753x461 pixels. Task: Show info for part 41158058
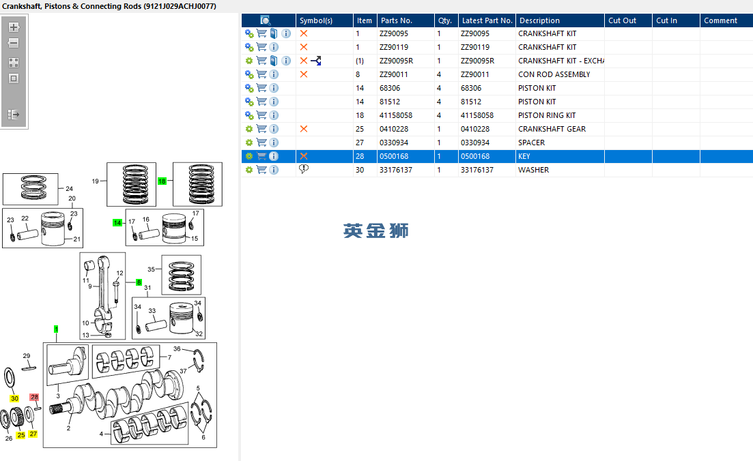274,115
